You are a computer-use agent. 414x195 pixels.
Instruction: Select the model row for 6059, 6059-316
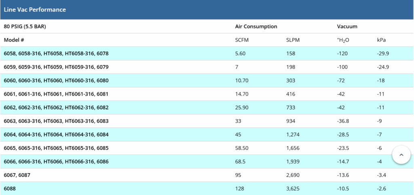click(56, 67)
